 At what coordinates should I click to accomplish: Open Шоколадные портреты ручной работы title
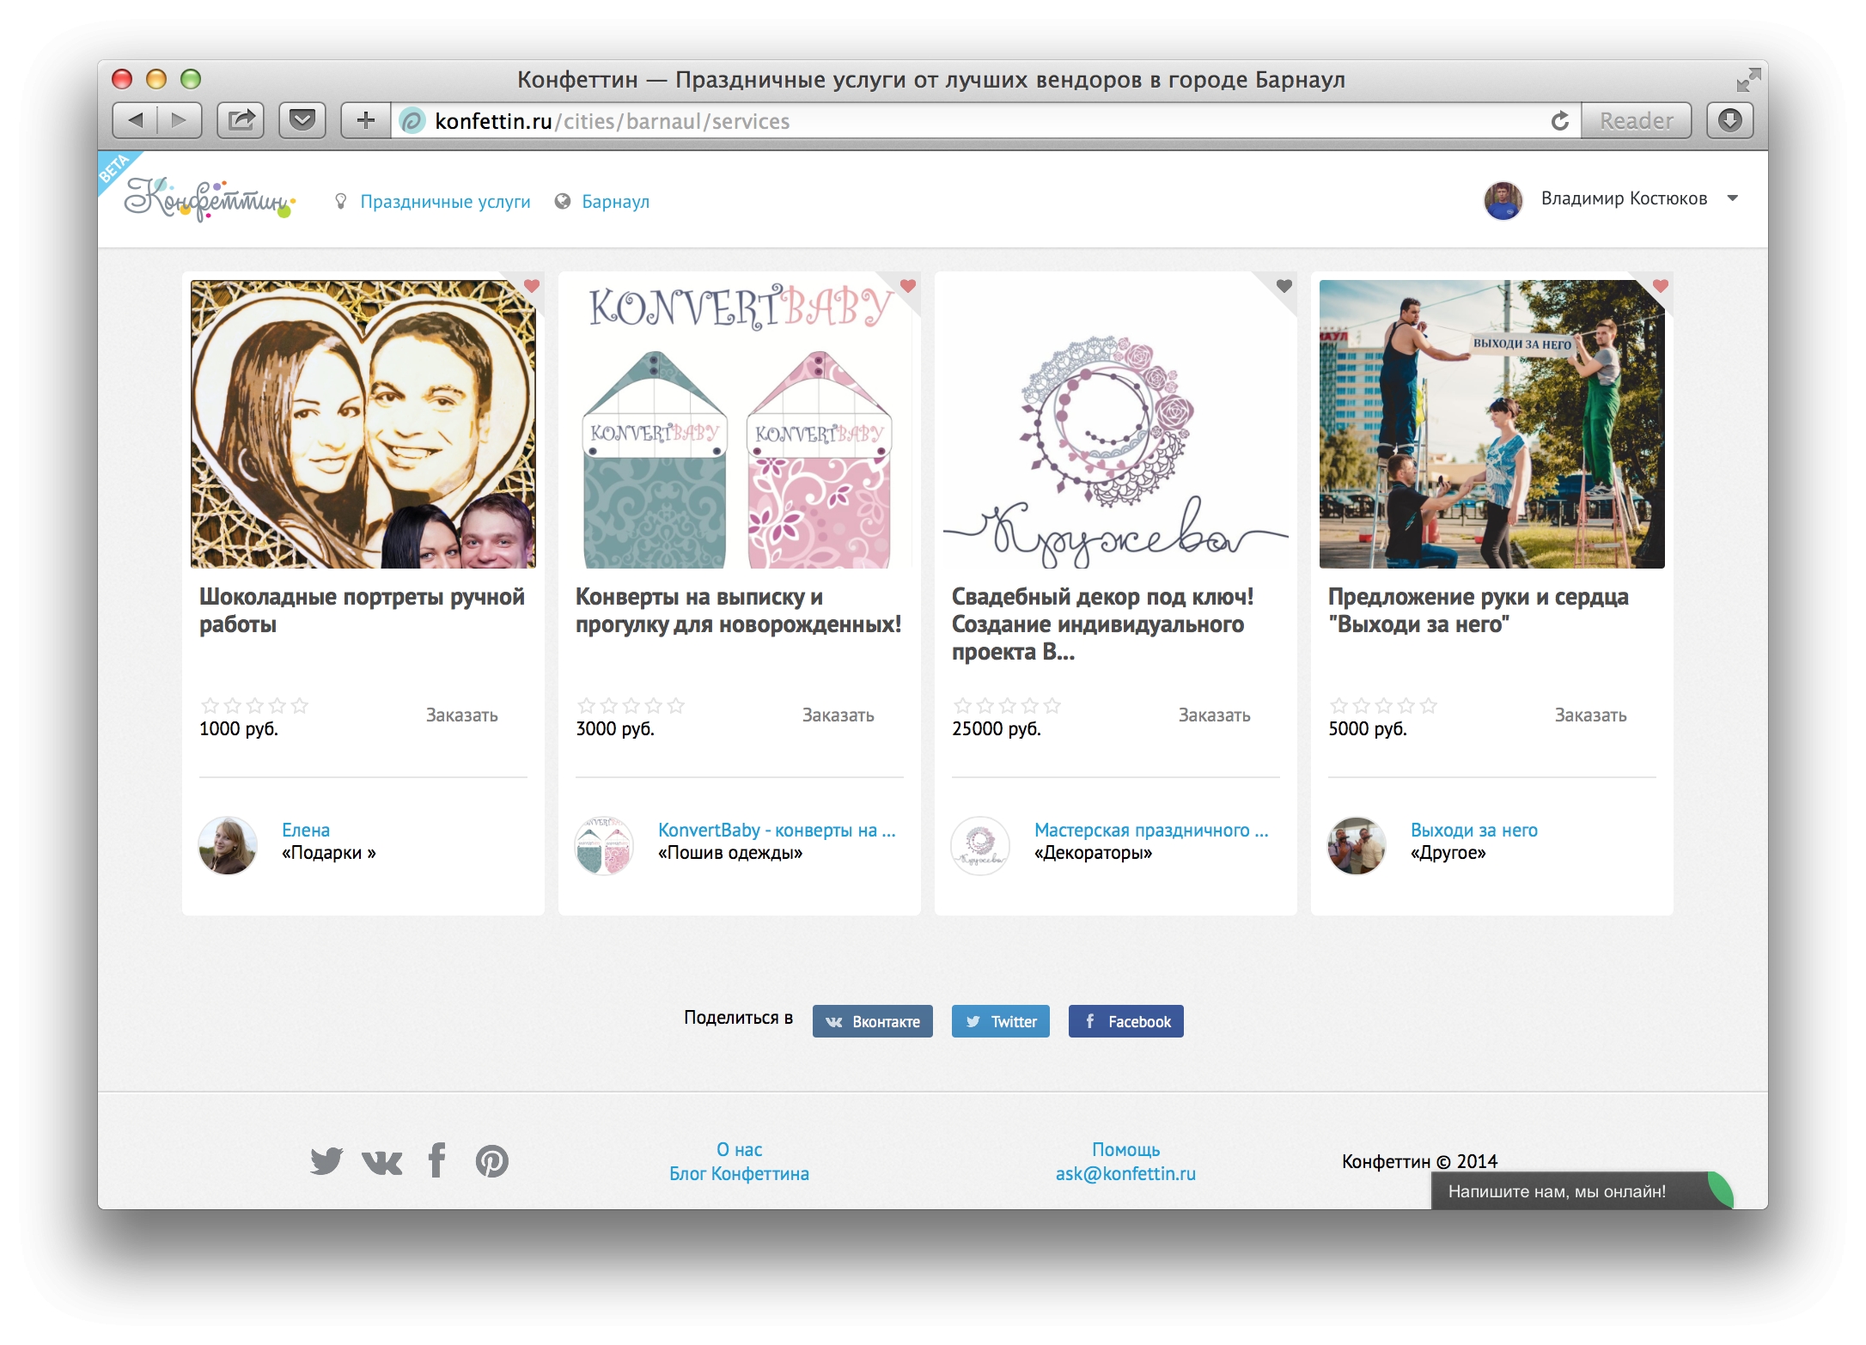click(362, 611)
